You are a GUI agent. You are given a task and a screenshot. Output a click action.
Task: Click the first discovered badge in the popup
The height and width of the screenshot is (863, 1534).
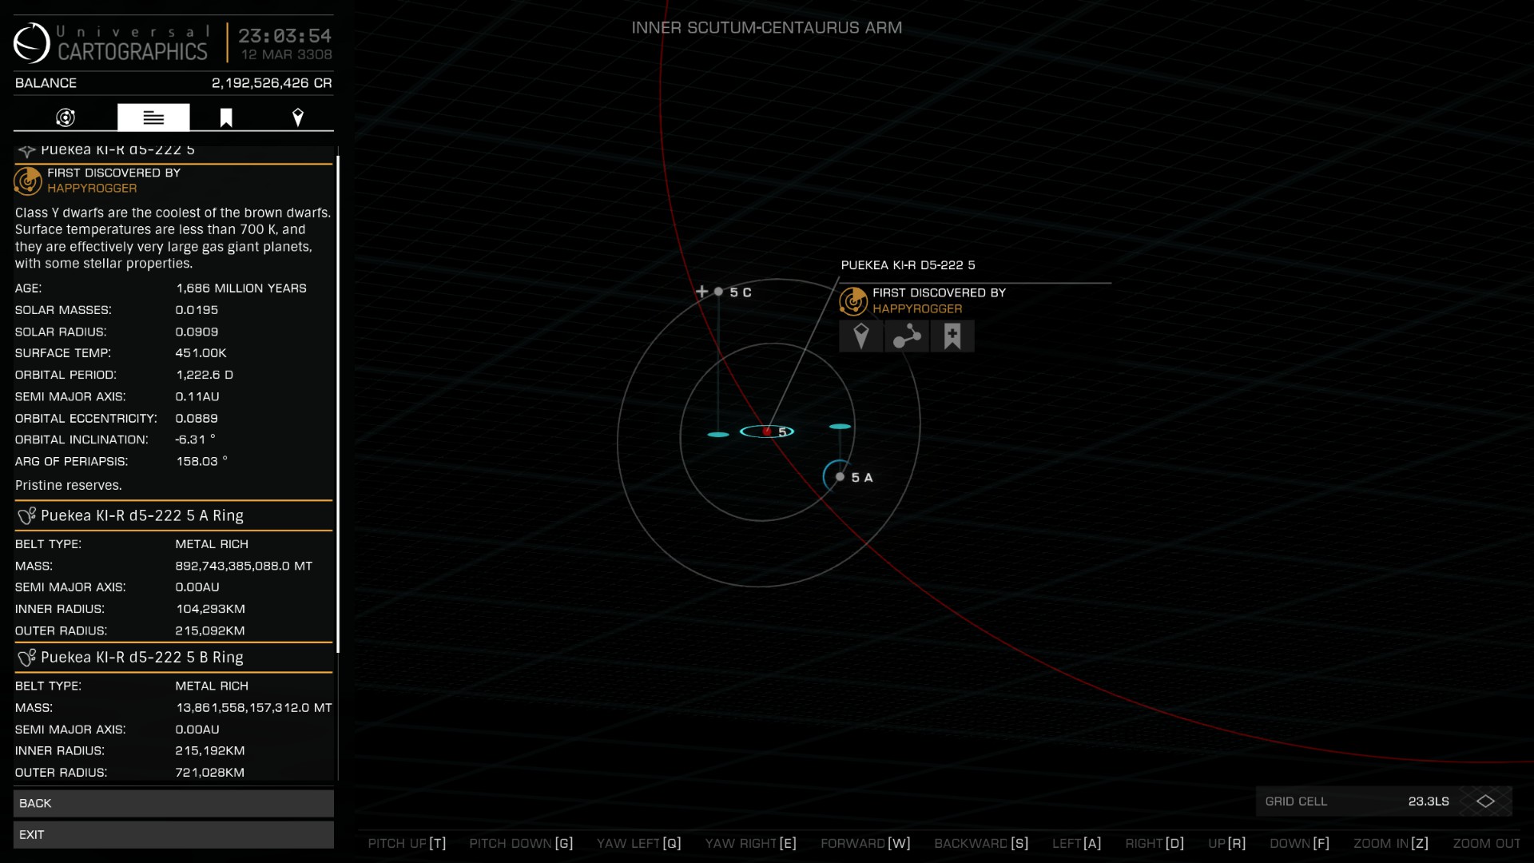click(x=853, y=301)
